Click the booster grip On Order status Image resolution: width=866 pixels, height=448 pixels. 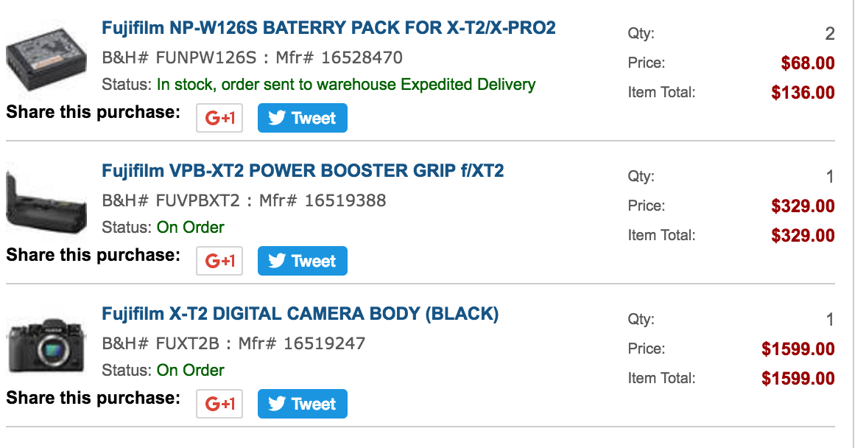click(191, 228)
